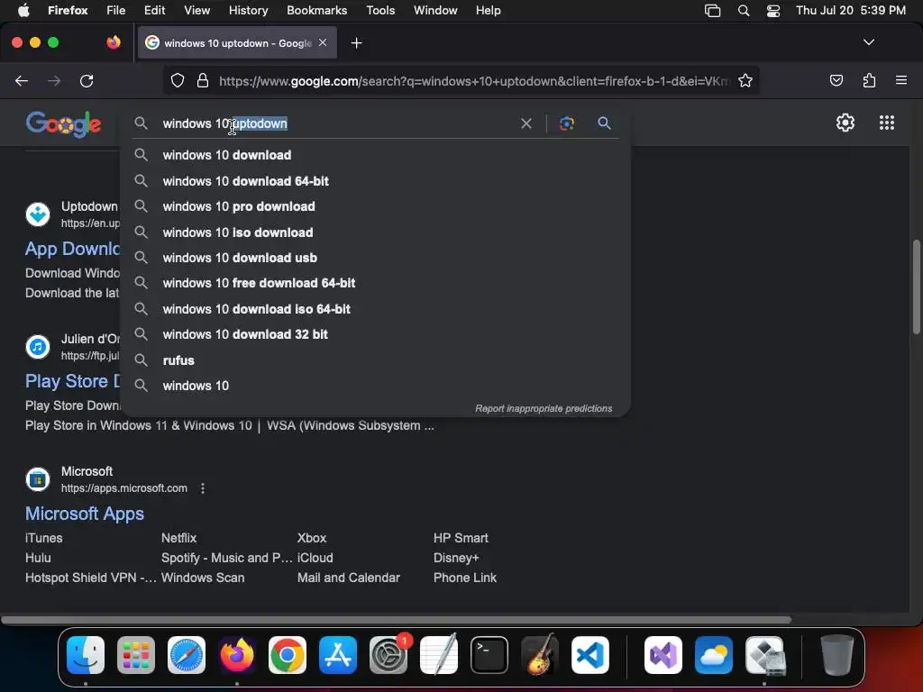Open the Microsoft Apps result link
This screenshot has width=923, height=692.
pos(85,514)
